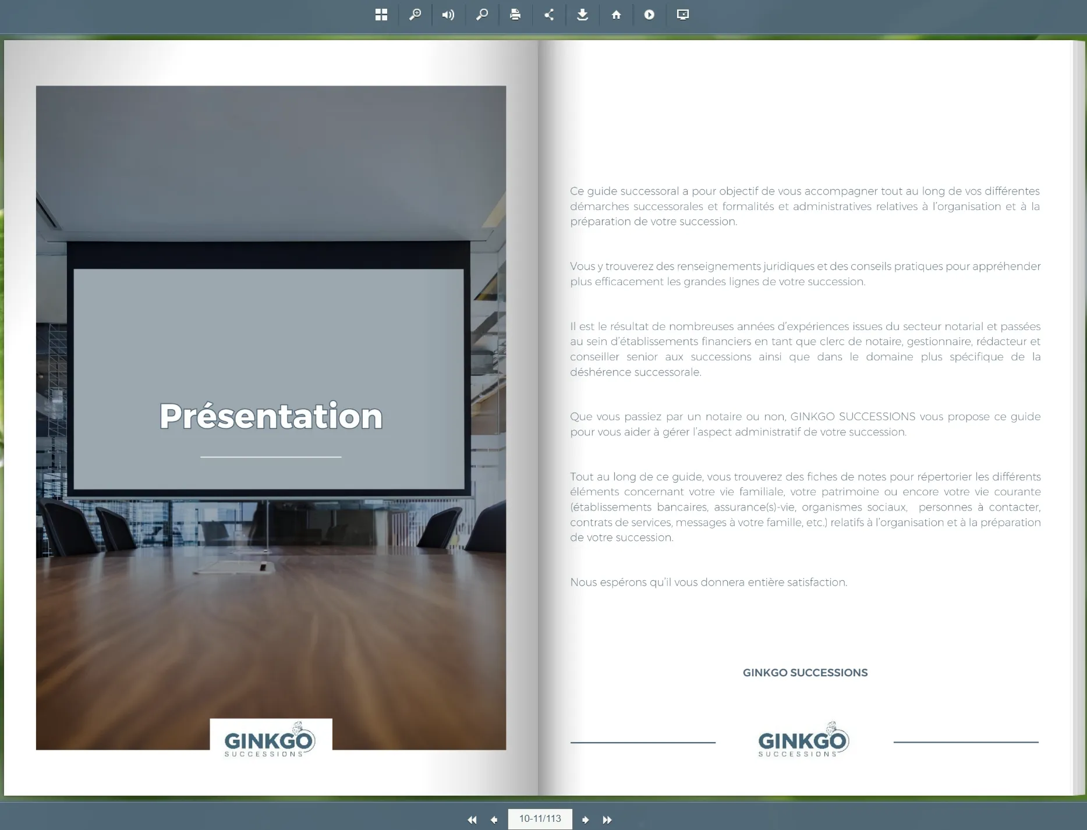This screenshot has width=1087, height=830.
Task: Open the share options icon
Action: coord(549,15)
